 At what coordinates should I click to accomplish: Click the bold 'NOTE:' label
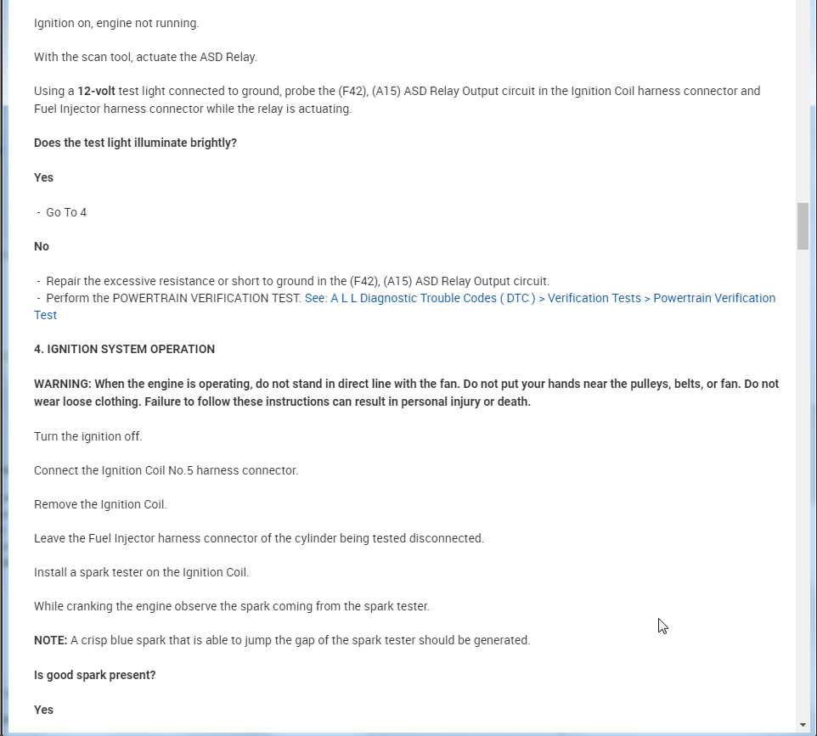[x=50, y=640]
